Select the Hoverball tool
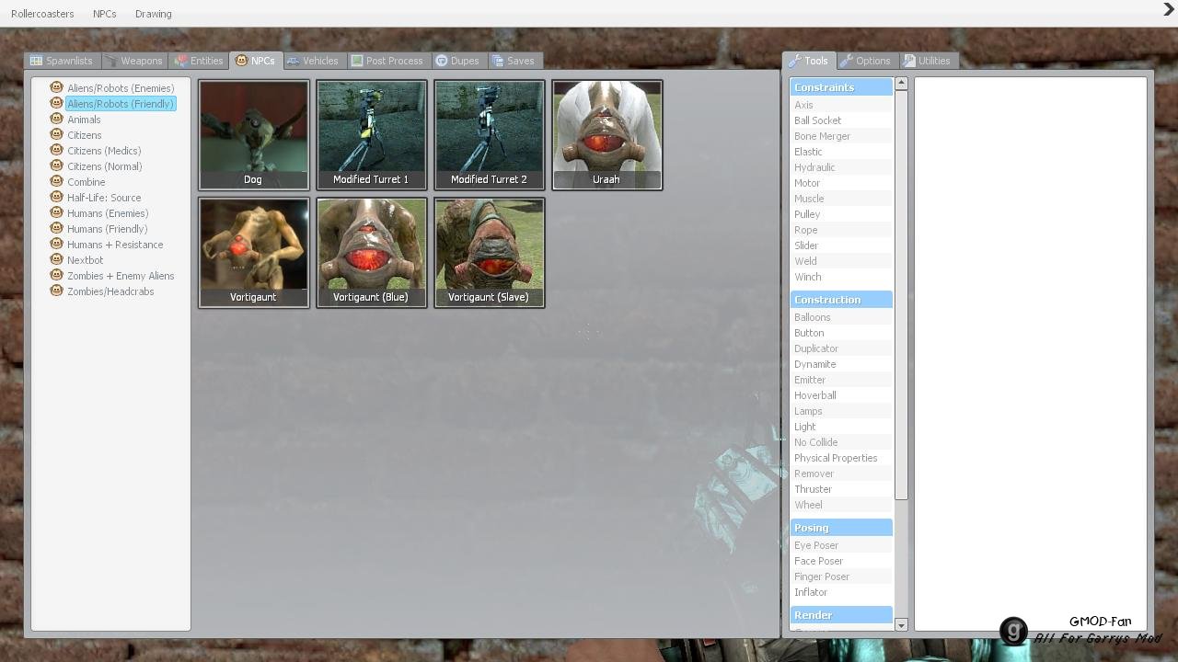This screenshot has height=662, width=1178. point(841,395)
